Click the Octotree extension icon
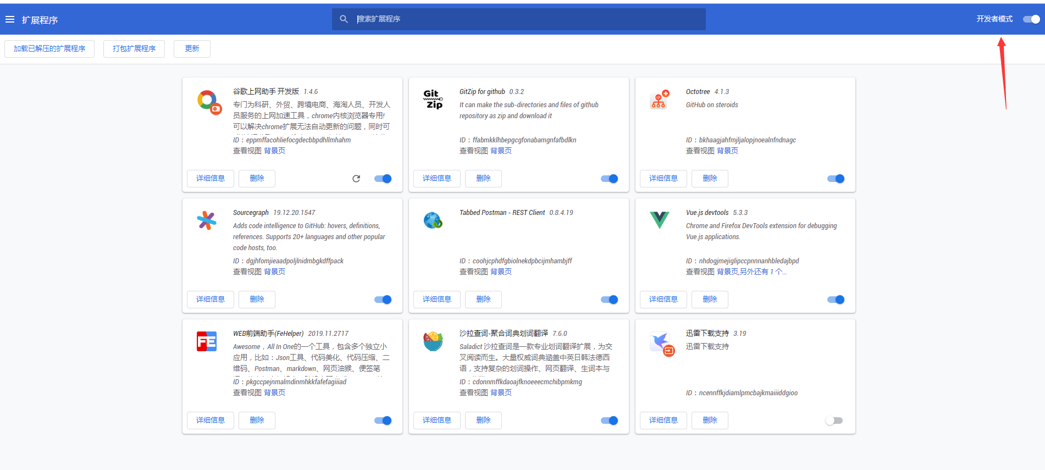Viewport: 1045px width, 470px height. [x=659, y=99]
